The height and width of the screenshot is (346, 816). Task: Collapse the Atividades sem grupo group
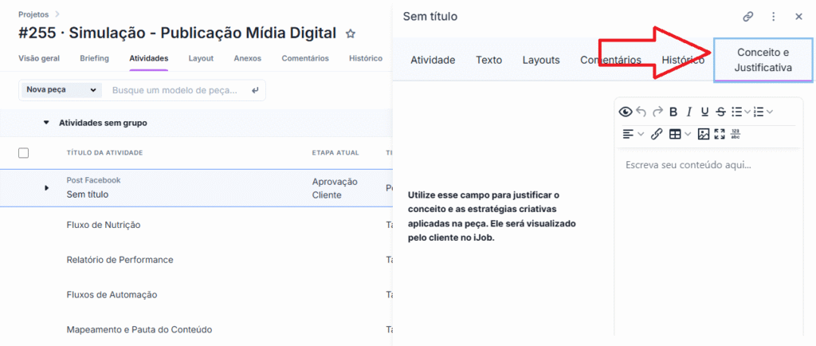point(46,123)
